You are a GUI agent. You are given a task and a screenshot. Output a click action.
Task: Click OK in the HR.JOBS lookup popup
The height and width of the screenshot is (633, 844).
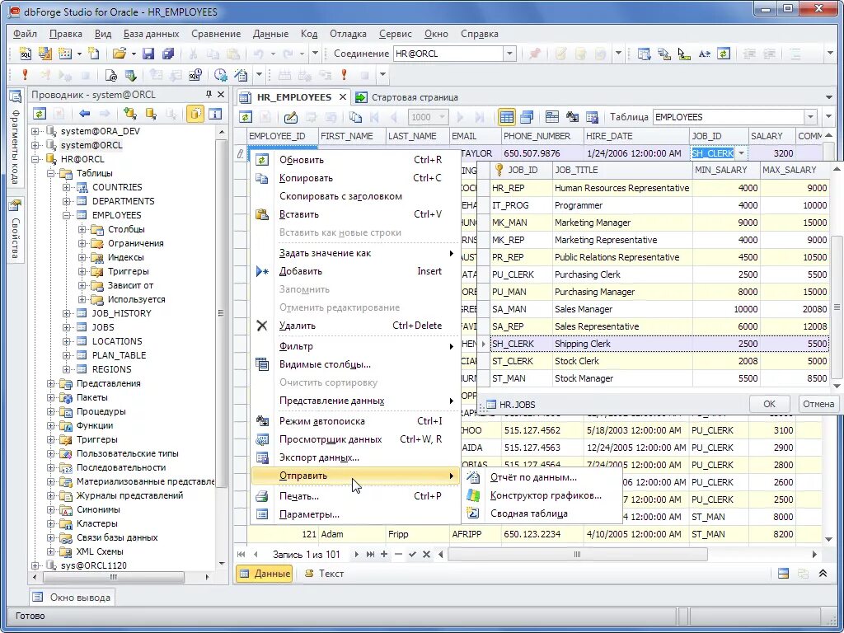(x=769, y=404)
